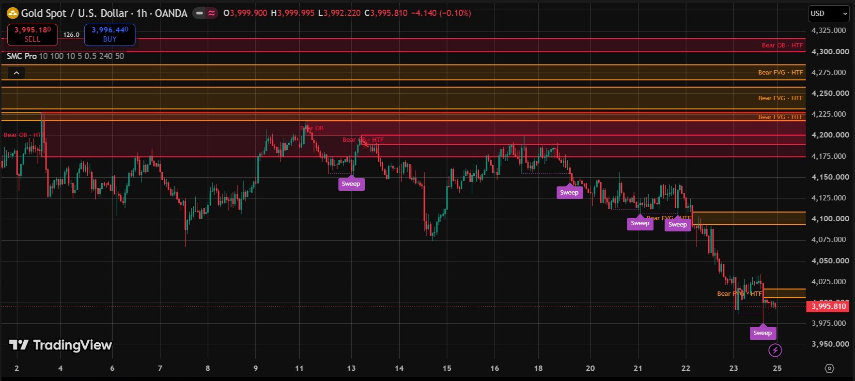The width and height of the screenshot is (855, 381).
Task: Click the 3,950.000 price axis label
Action: point(830,344)
